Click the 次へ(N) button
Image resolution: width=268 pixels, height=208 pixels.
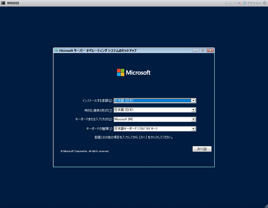pyautogui.click(x=202, y=149)
